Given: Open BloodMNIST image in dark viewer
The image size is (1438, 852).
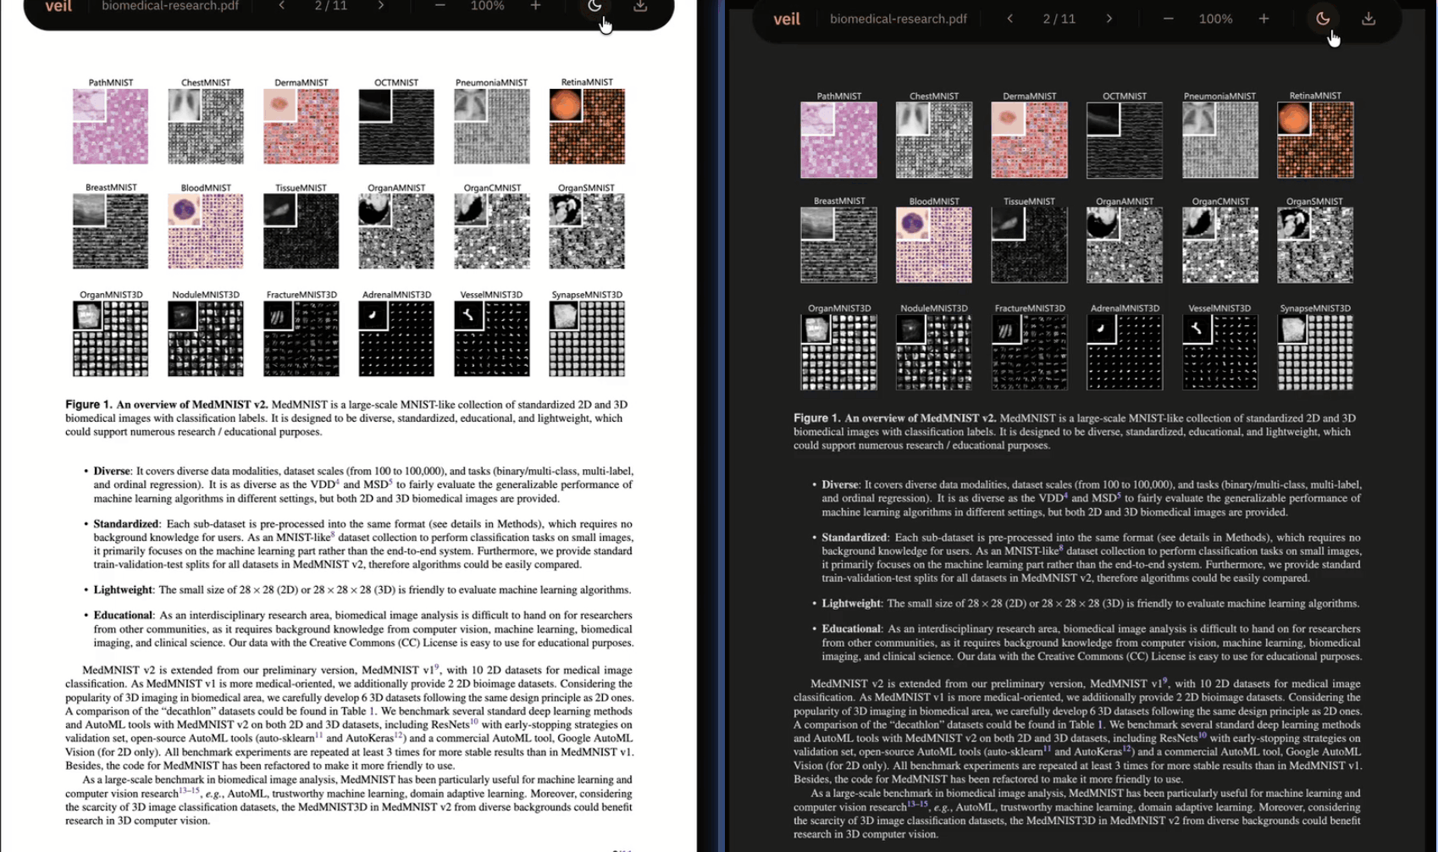Looking at the screenshot, I should point(934,245).
